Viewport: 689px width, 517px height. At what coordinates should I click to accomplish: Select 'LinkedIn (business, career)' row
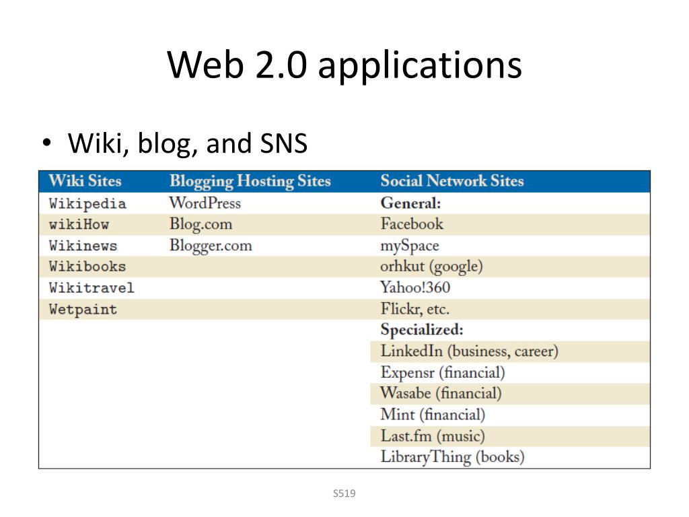coord(469,351)
